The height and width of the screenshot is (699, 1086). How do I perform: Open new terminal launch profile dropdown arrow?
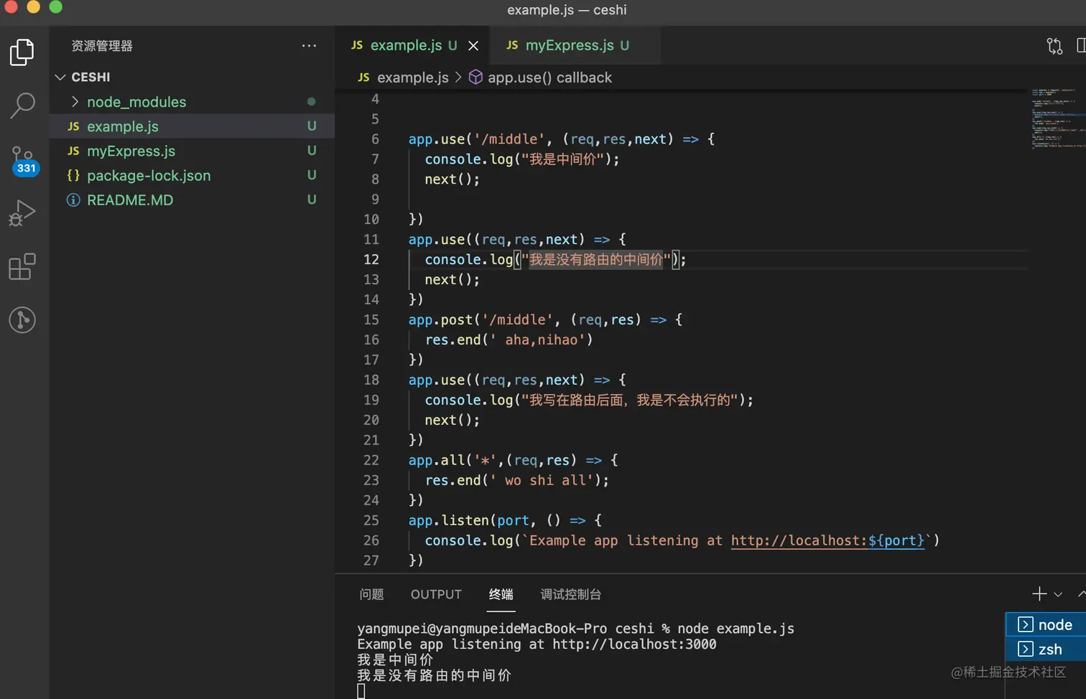pos(1058,594)
